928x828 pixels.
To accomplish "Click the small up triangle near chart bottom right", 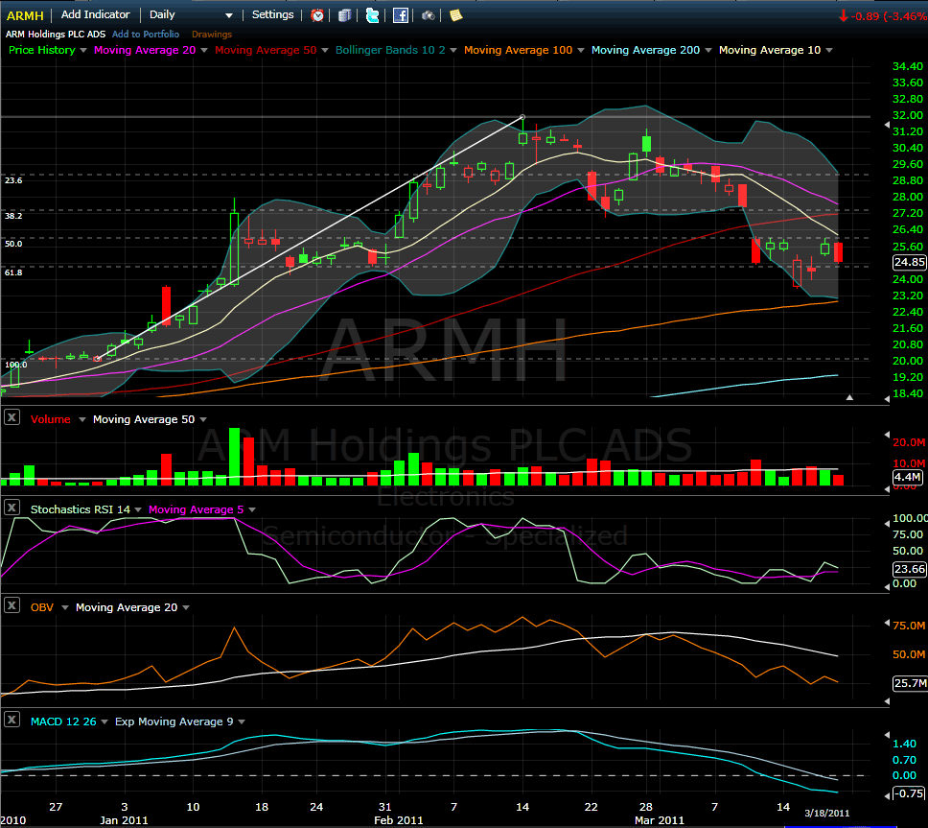I will coord(849,397).
